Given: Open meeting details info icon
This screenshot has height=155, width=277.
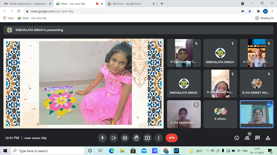Looking at the screenshot, I should point(237,138).
